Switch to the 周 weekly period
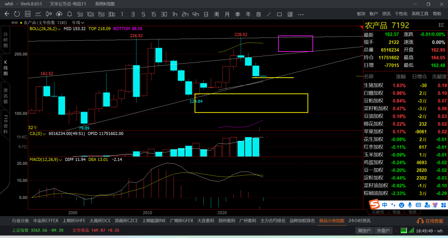Image resolution: width=448 pixels, height=238 pixels. coord(217,14)
